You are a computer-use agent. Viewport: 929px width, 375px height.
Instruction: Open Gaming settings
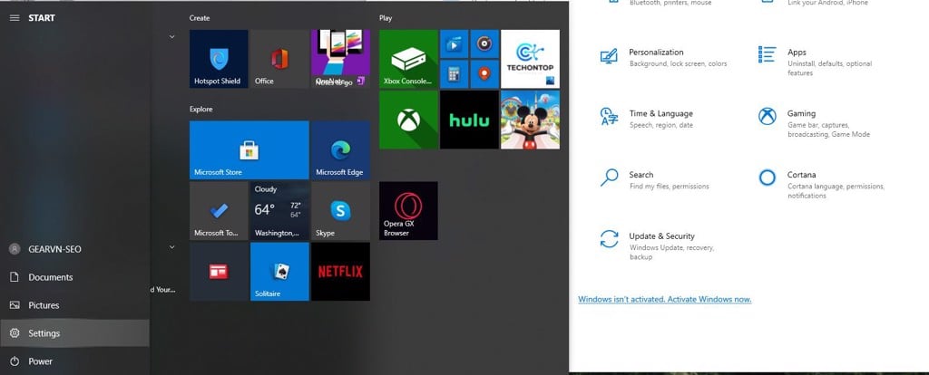coord(815,123)
